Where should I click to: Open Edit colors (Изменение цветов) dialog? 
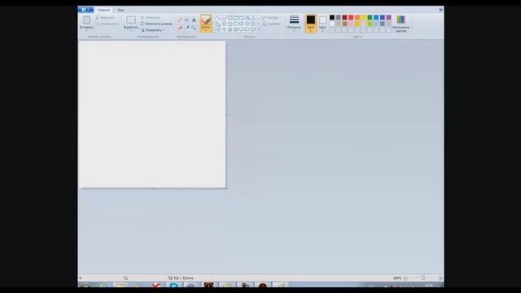click(x=401, y=24)
